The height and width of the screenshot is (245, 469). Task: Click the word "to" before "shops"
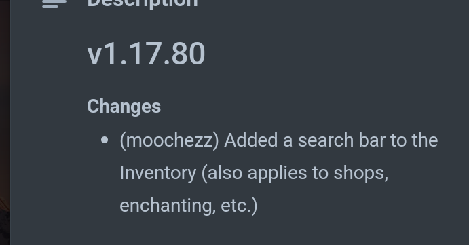(320, 174)
